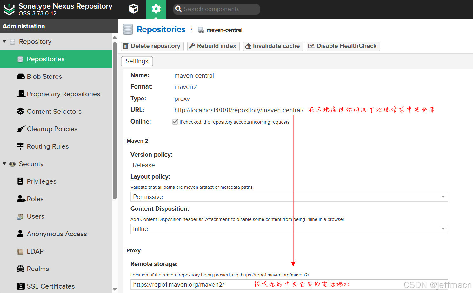Select the highlighted Repositories sidebar item
The width and height of the screenshot is (473, 293).
56,59
